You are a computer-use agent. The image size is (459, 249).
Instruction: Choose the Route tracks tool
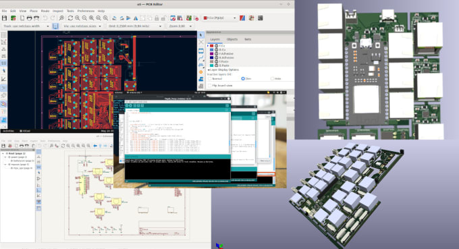click(x=201, y=58)
